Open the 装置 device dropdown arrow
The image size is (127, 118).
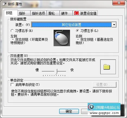(x=114, y=25)
